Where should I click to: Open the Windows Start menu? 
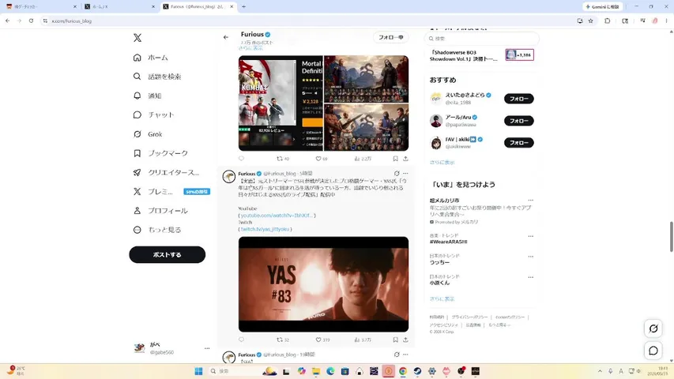pos(198,371)
